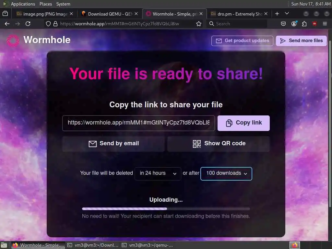Expand the list all tabs chevron
This screenshot has height=249, width=332.
287,14
